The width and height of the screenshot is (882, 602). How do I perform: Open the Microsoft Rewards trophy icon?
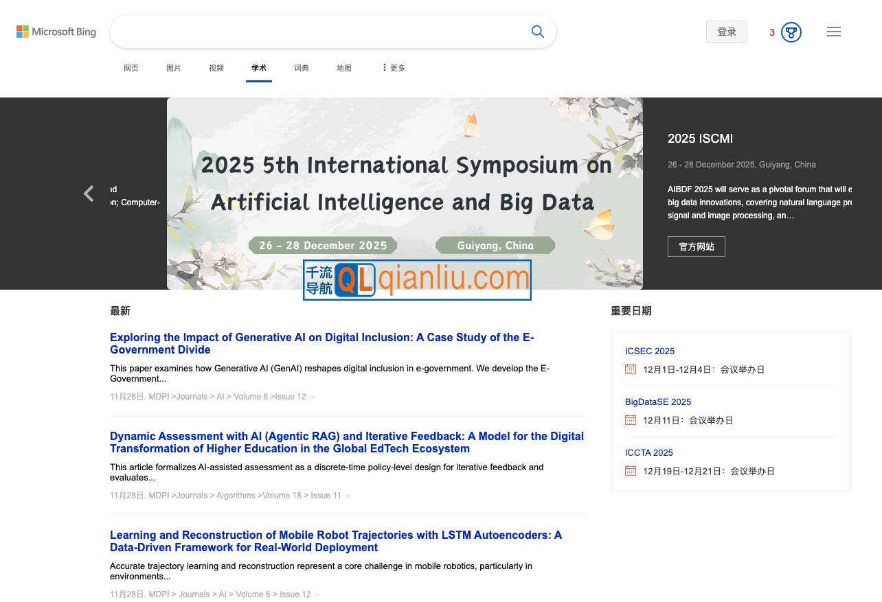click(791, 32)
